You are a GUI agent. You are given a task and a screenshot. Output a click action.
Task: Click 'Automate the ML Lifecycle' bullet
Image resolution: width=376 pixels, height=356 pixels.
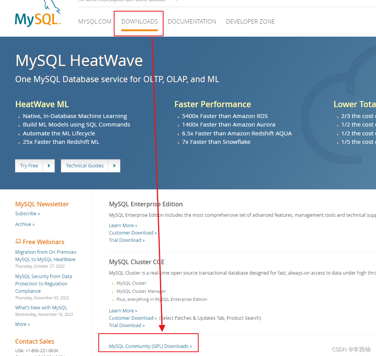59,133
